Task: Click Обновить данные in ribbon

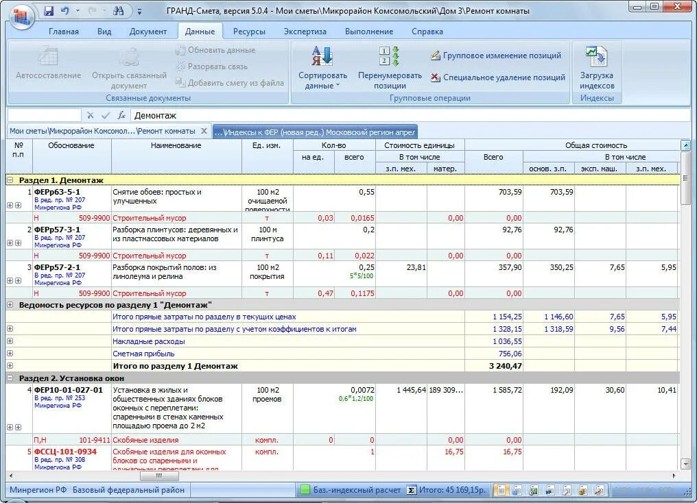Action: (215, 50)
